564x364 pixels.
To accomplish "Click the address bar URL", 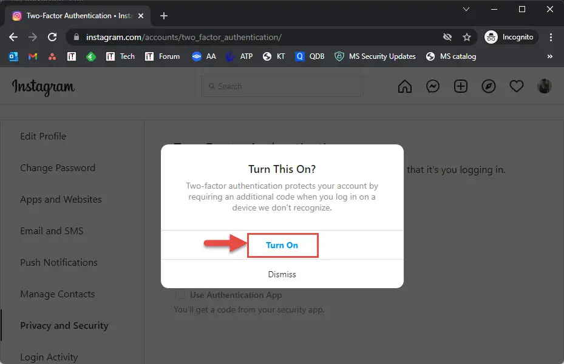I will click(184, 37).
